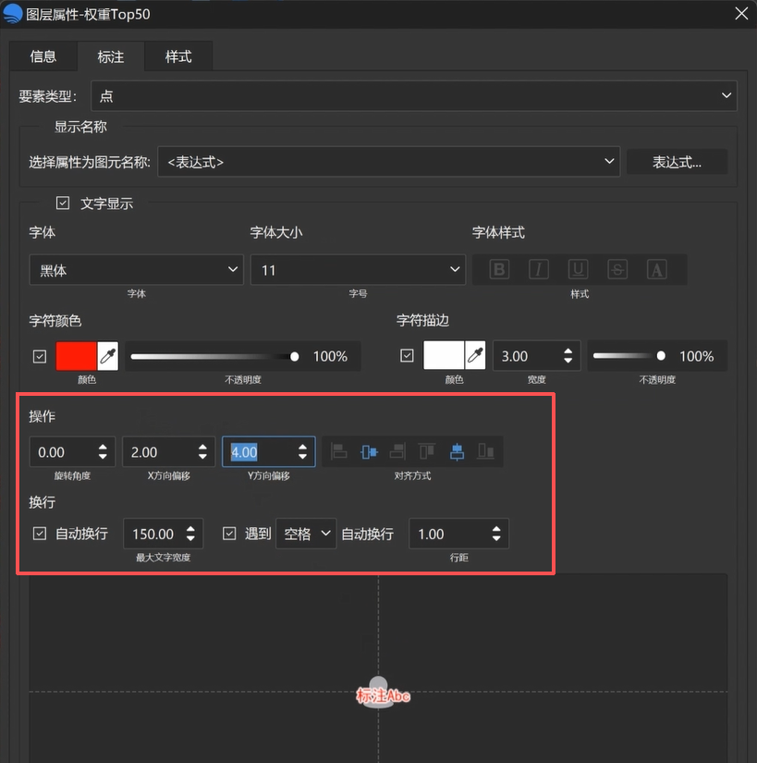This screenshot has width=757, height=763.
Task: Open the font size 11 dropdown
Action: point(358,269)
